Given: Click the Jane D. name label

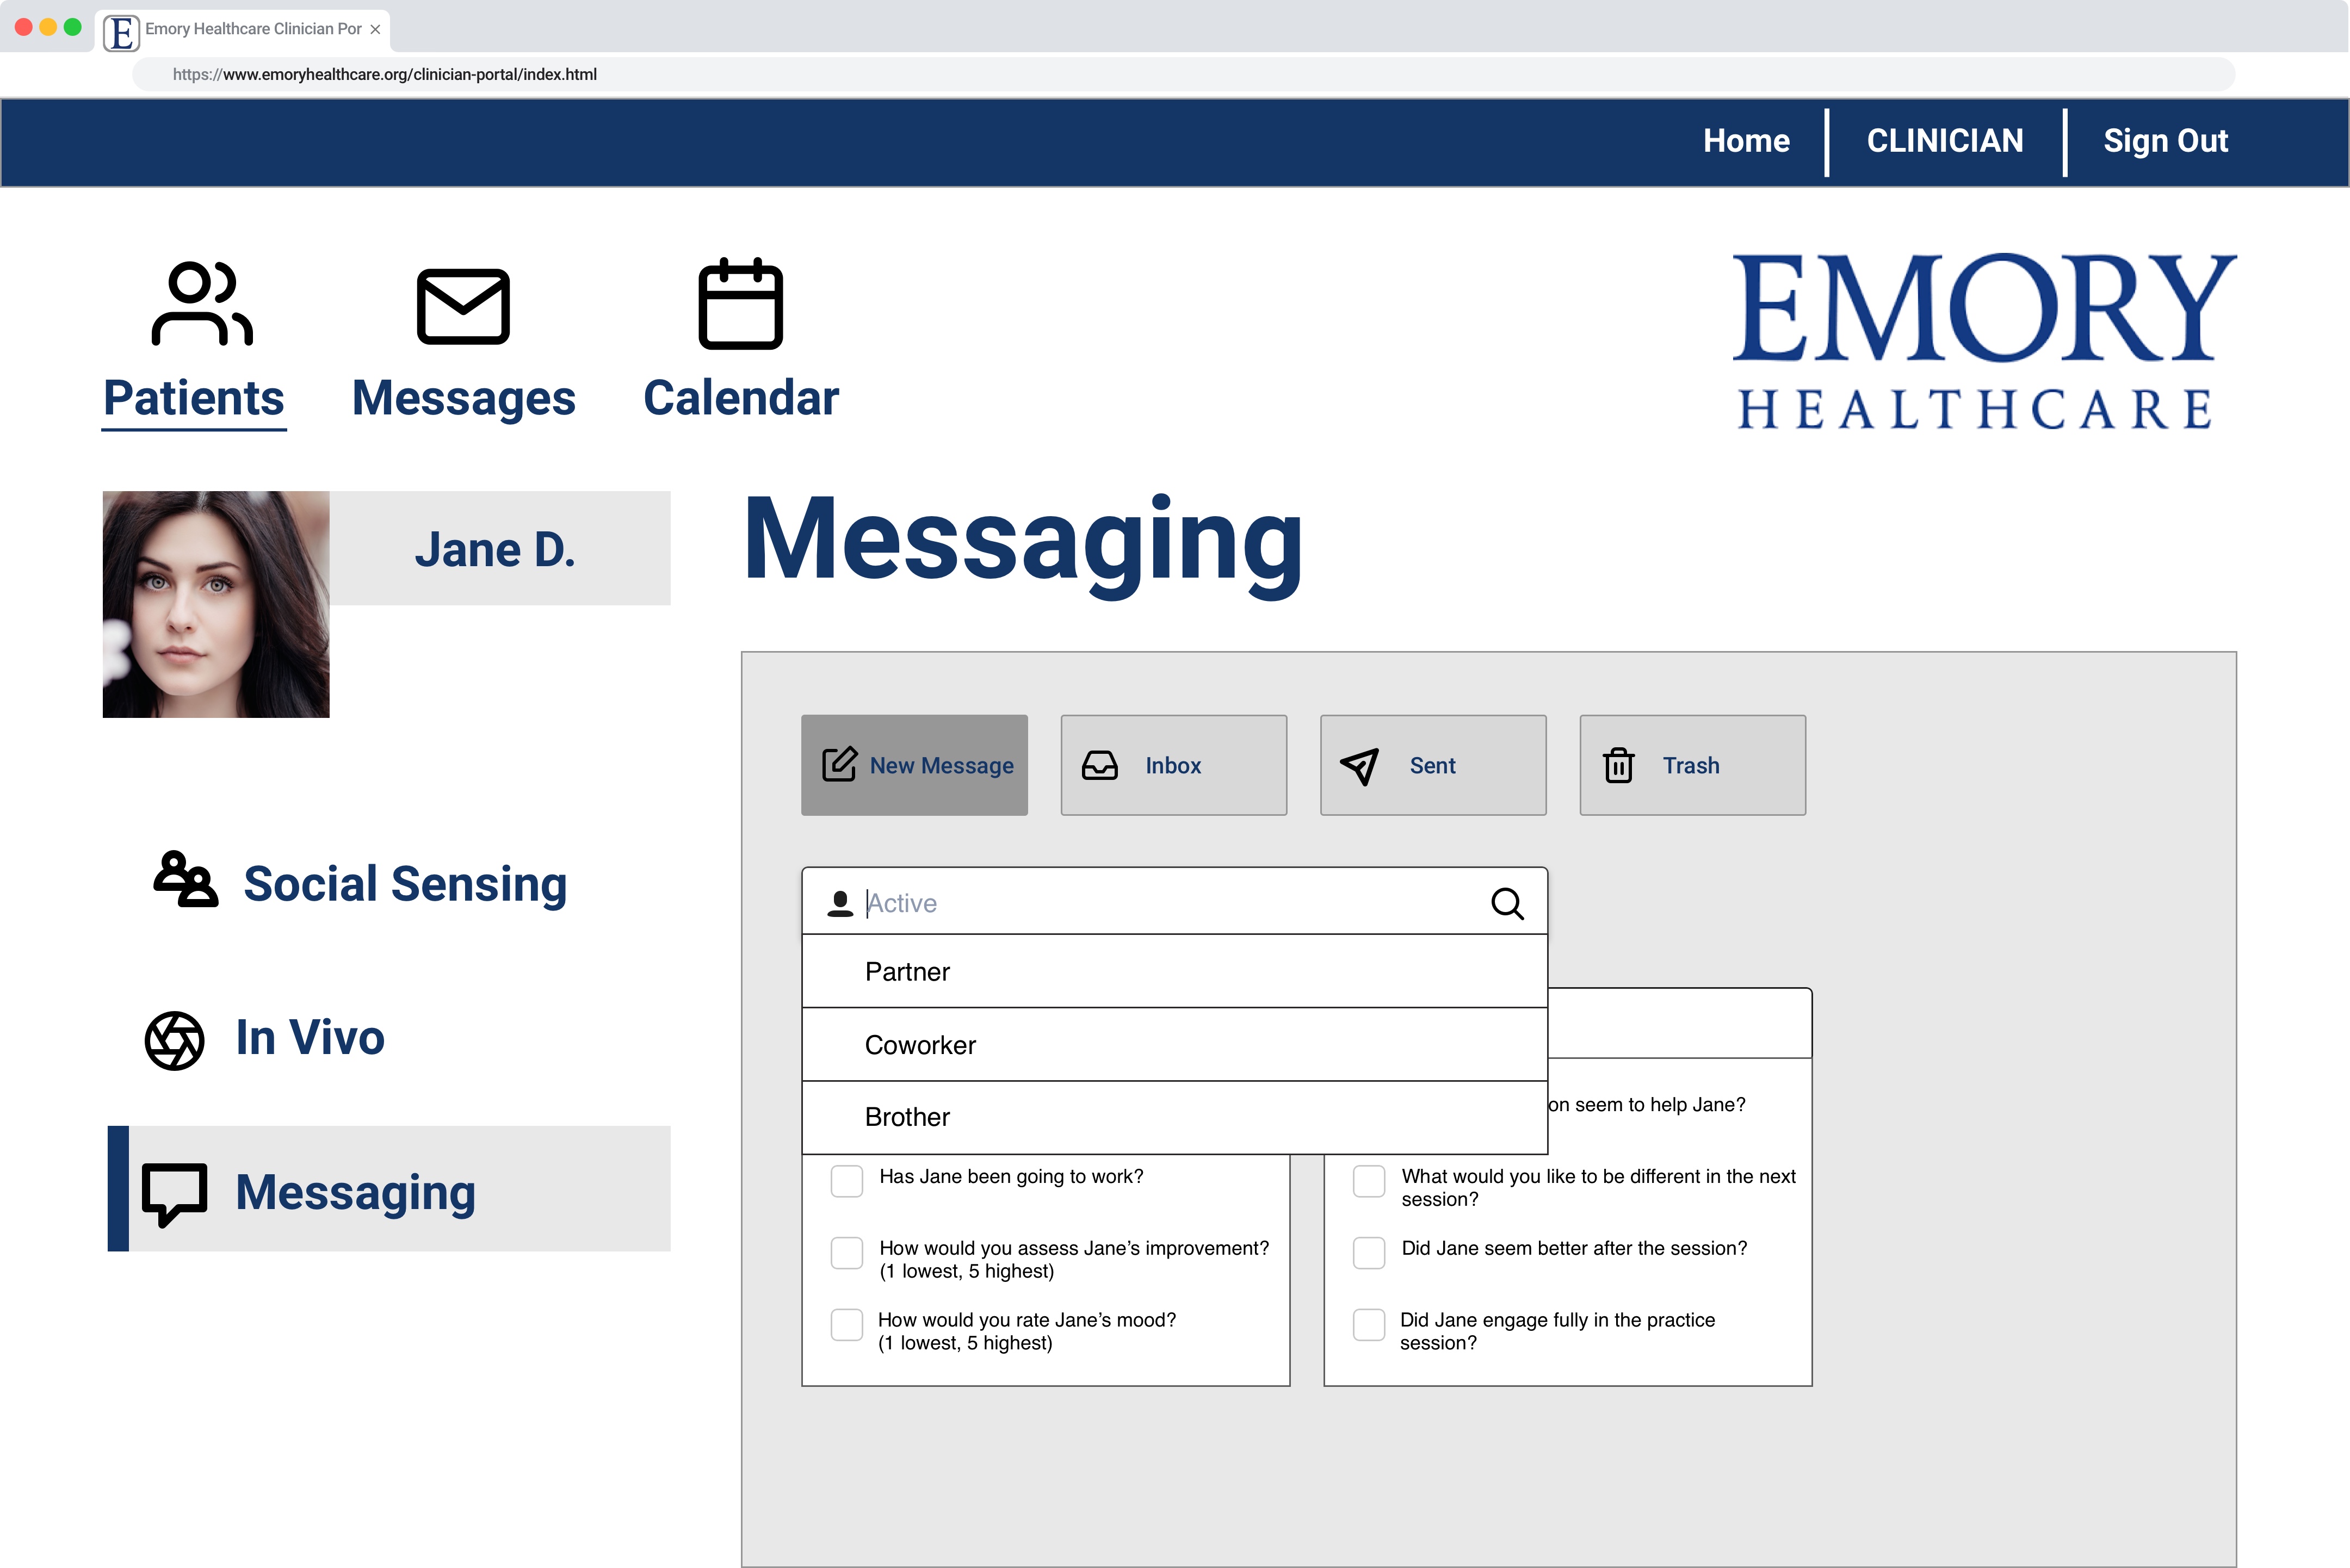Looking at the screenshot, I should click(495, 549).
